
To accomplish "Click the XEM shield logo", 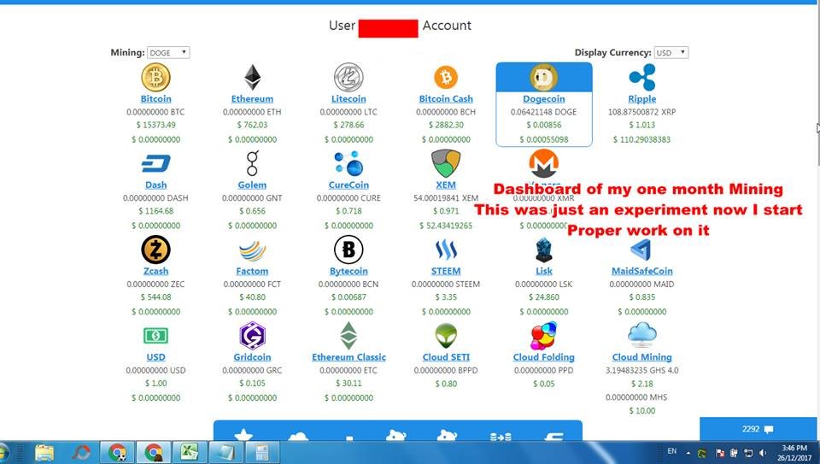I will point(446,163).
